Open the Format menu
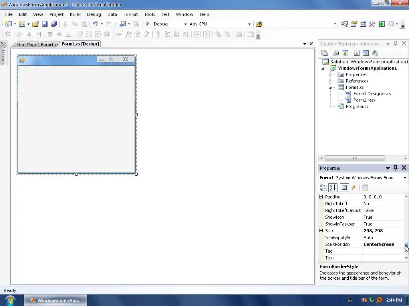Viewport: 409px width, 306px height. [x=131, y=14]
